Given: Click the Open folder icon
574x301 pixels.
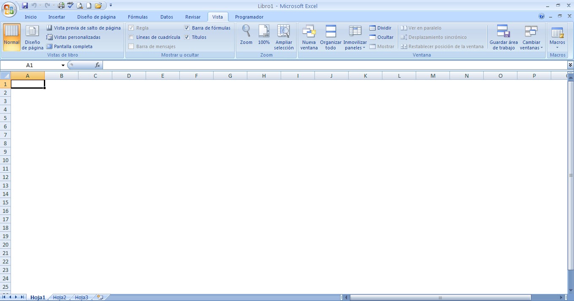Looking at the screenshot, I should 98,5.
